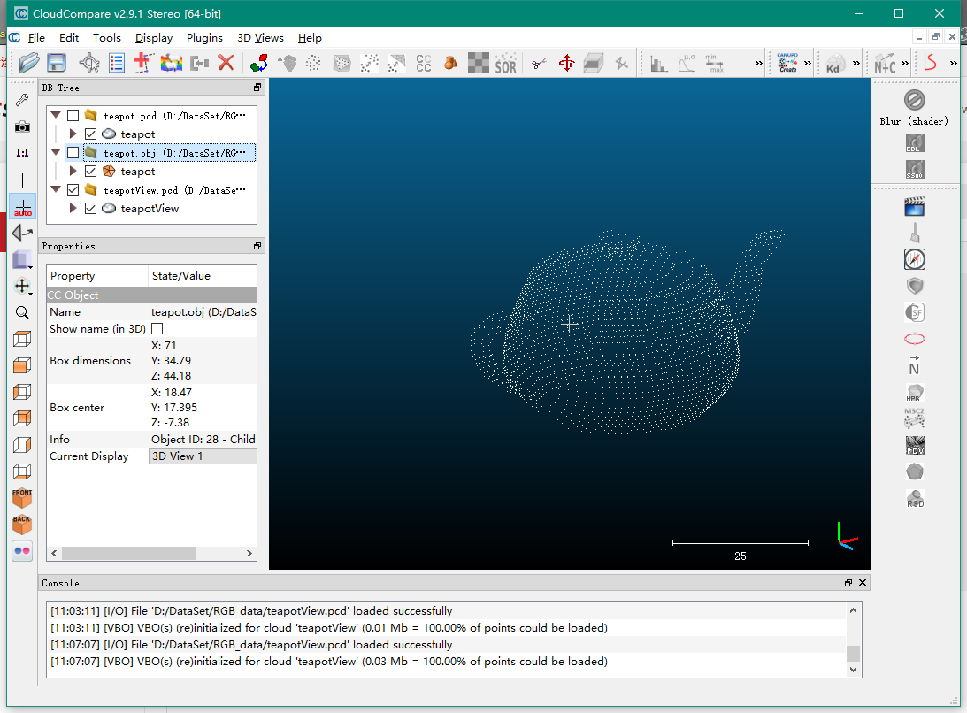The height and width of the screenshot is (713, 967).
Task: Click the Kd tree toolbar icon
Action: click(x=835, y=63)
